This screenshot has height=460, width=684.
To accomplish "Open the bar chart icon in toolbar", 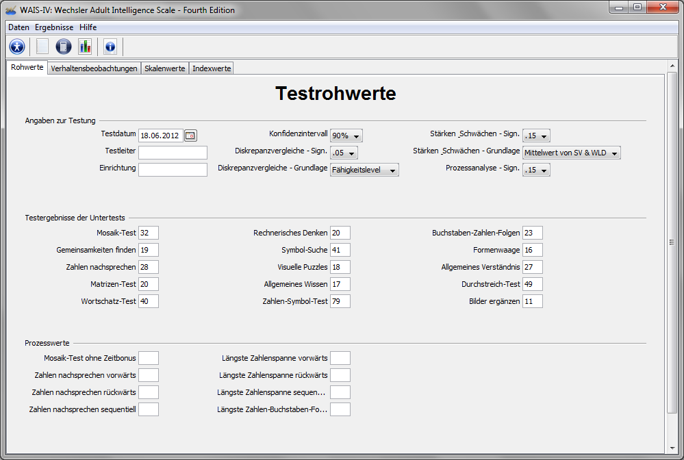I will click(85, 47).
